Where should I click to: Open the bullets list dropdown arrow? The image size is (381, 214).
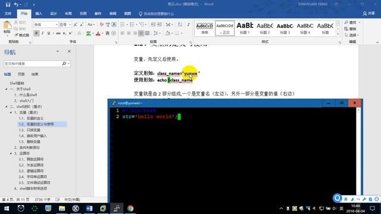[127, 25]
